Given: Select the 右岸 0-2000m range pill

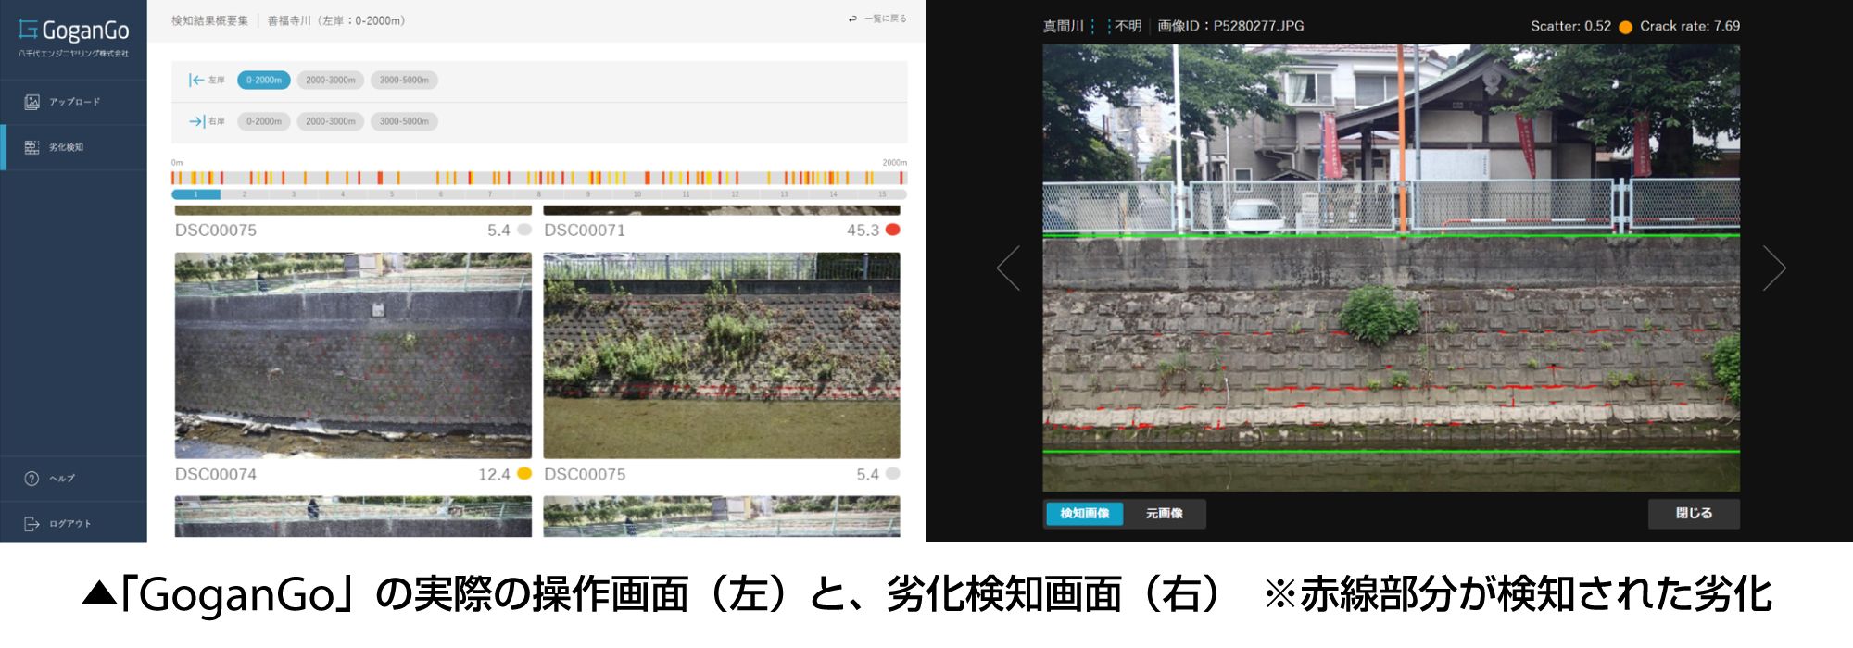Looking at the screenshot, I should (264, 121).
